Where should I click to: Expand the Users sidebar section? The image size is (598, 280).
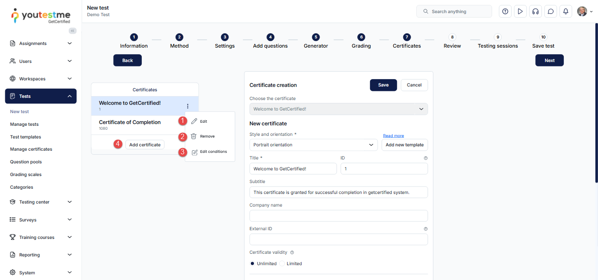tap(41, 61)
